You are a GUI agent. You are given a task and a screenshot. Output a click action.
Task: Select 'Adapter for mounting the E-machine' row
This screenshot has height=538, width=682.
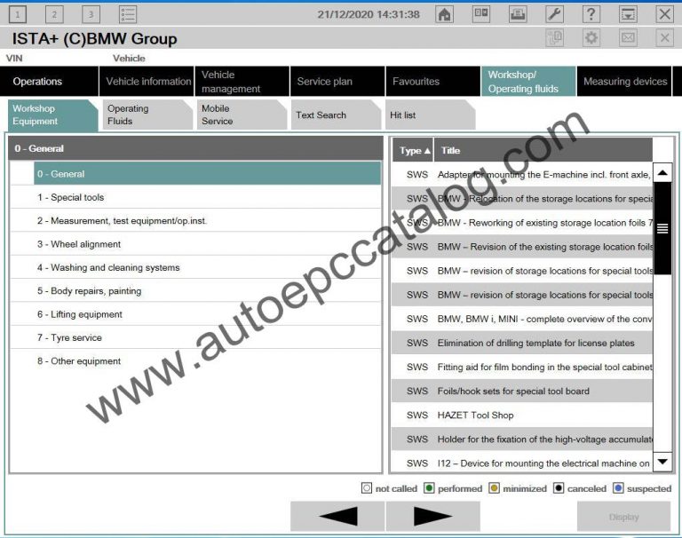(522, 174)
